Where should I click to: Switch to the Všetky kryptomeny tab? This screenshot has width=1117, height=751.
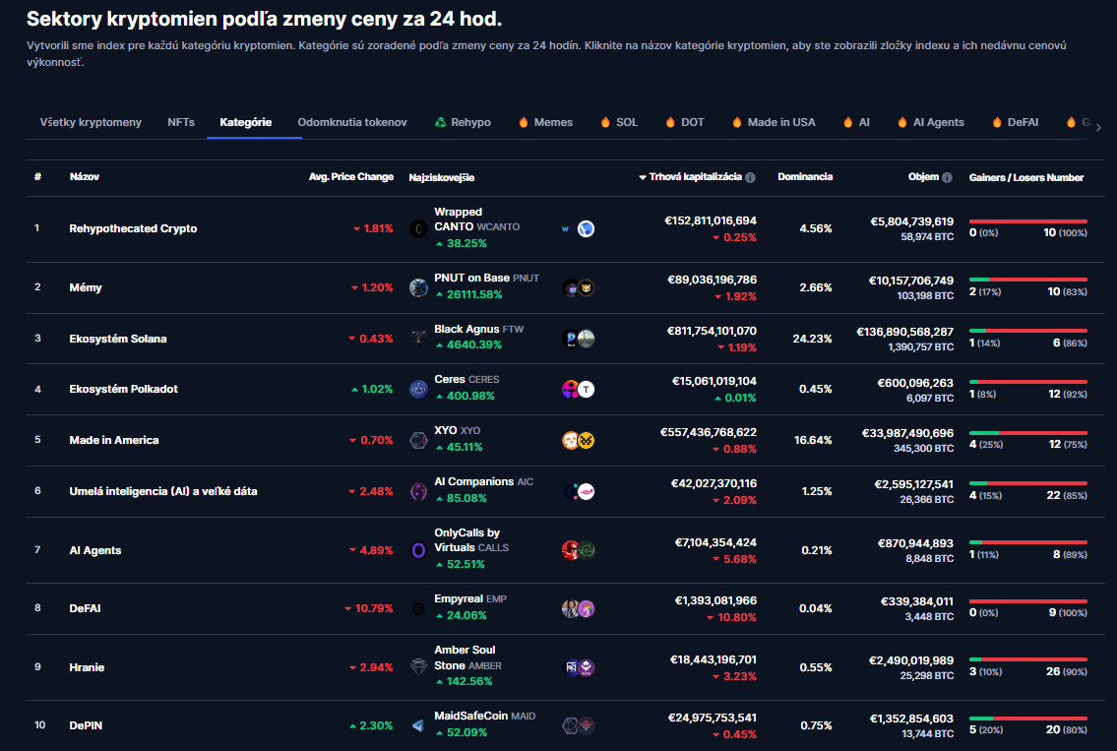point(91,122)
